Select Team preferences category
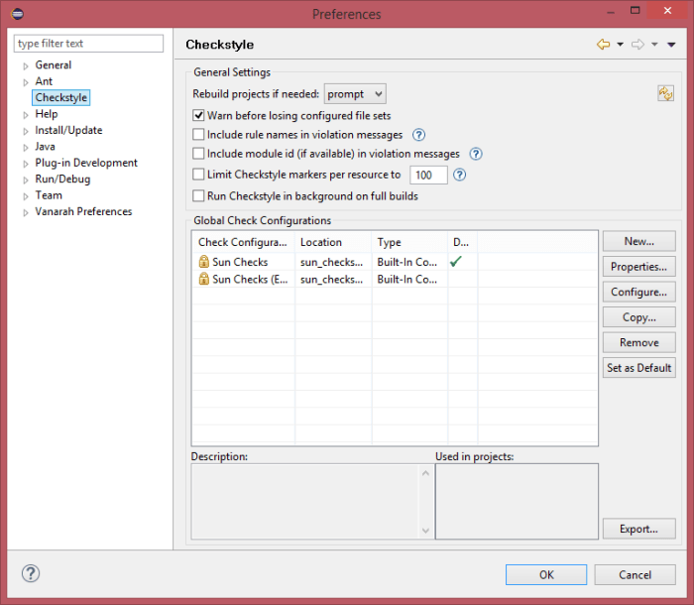This screenshot has height=605, width=694. click(x=49, y=195)
